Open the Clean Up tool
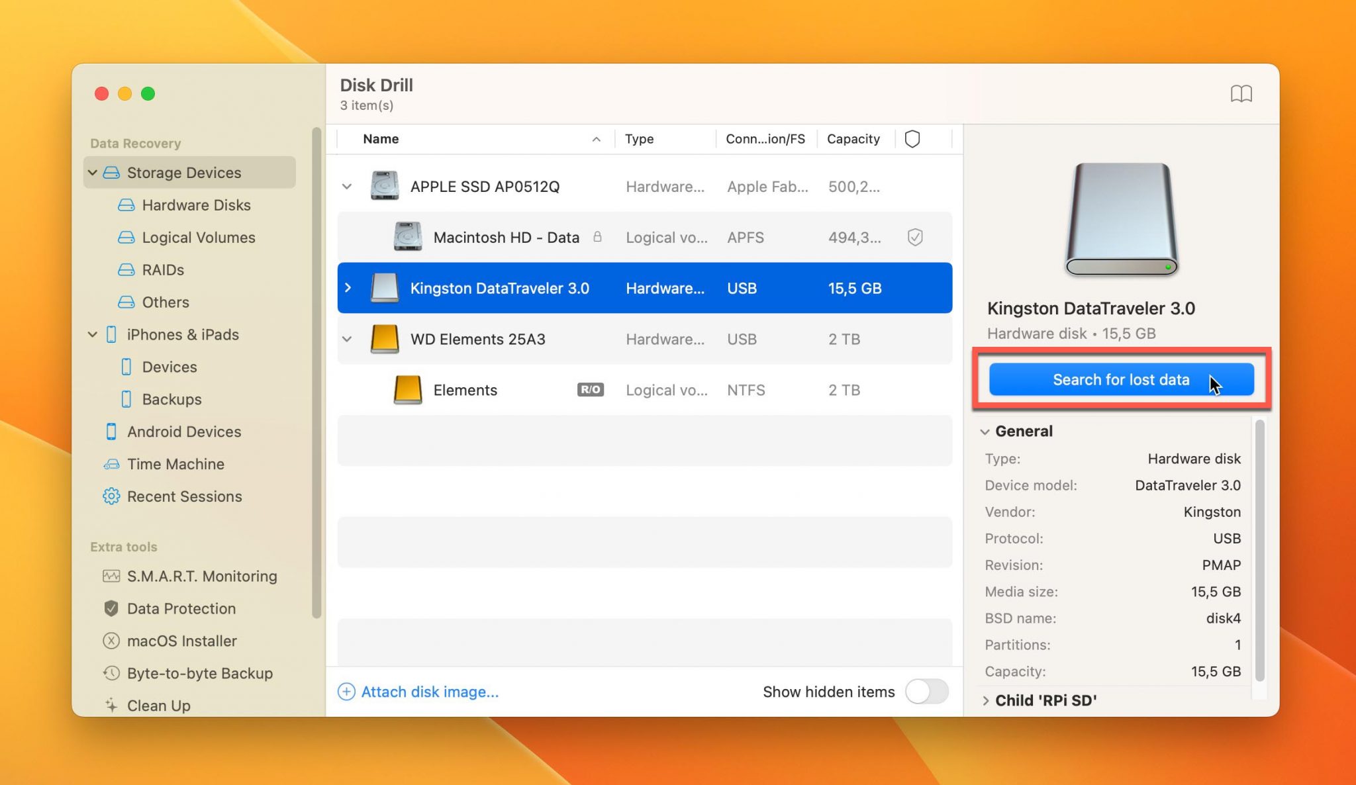Viewport: 1356px width, 785px height. pos(158,705)
